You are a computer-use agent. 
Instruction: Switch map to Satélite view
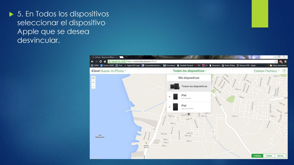tap(269, 156)
